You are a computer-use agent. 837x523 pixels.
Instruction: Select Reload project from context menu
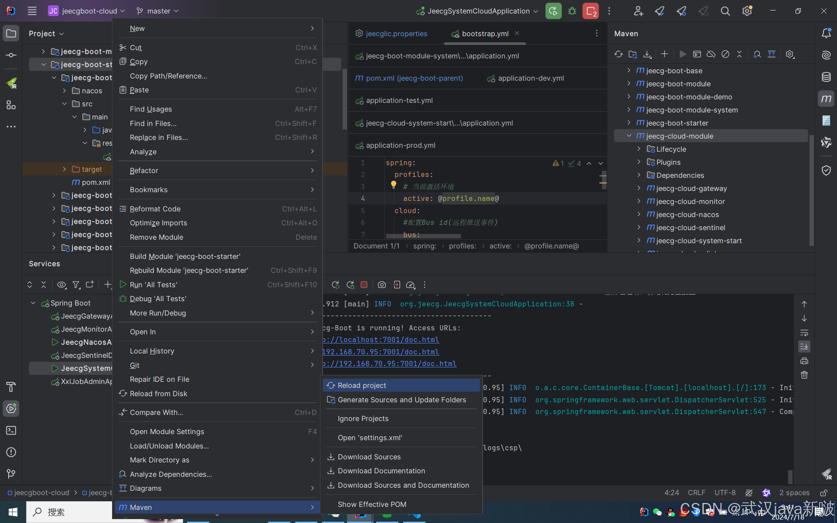click(362, 385)
